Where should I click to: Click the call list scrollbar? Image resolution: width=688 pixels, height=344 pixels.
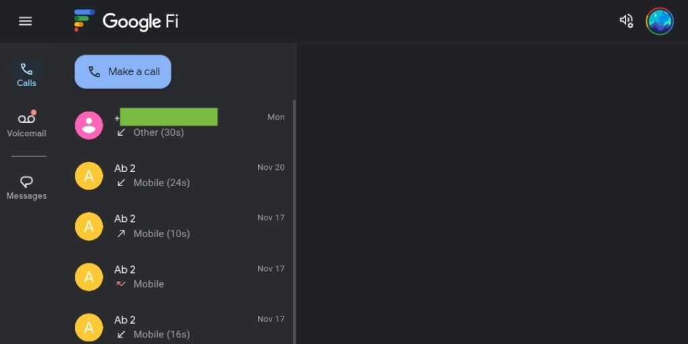[294, 222]
